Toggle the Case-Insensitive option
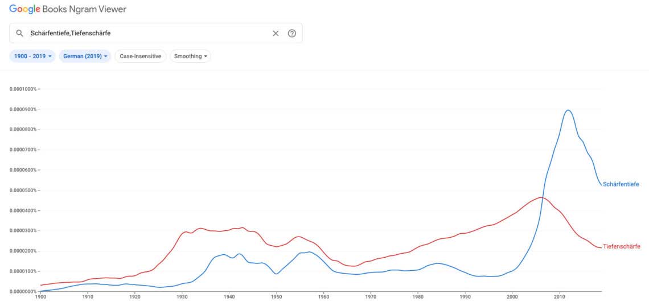Viewport: 649px width, 305px height. coord(141,56)
